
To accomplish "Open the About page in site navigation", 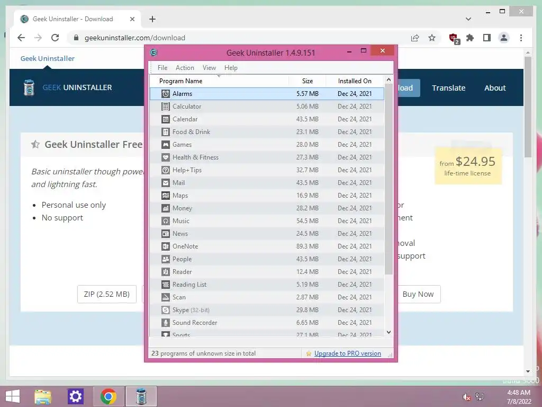I will pos(495,88).
